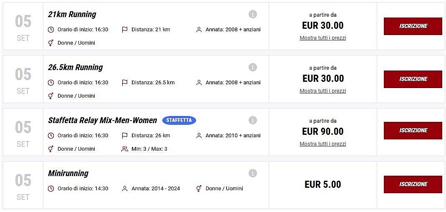Click the blue STAFFETTA badge
The width and height of the screenshot is (446, 212).
tap(179, 120)
